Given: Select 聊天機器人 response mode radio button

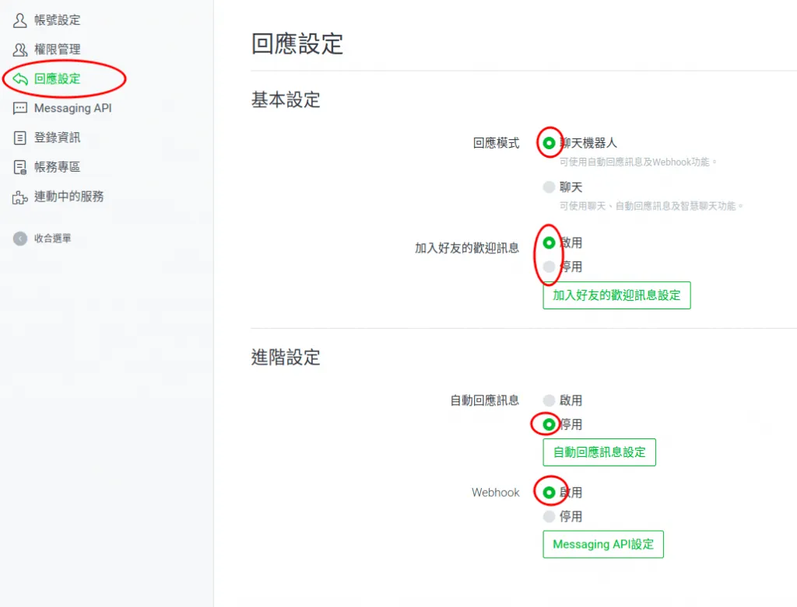Looking at the screenshot, I should [x=549, y=143].
